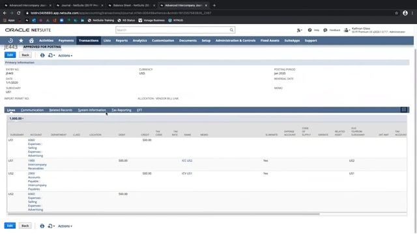Open the role switcher dropdown by Kathryn Glass

[x=347, y=31]
